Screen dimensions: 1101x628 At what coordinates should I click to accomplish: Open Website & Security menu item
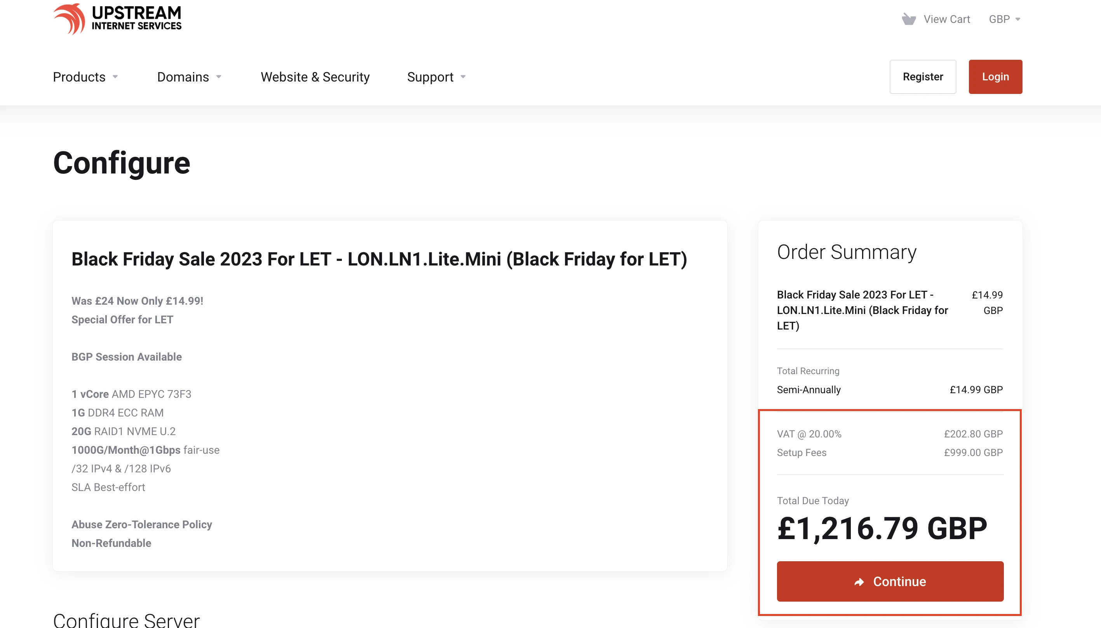coord(315,77)
